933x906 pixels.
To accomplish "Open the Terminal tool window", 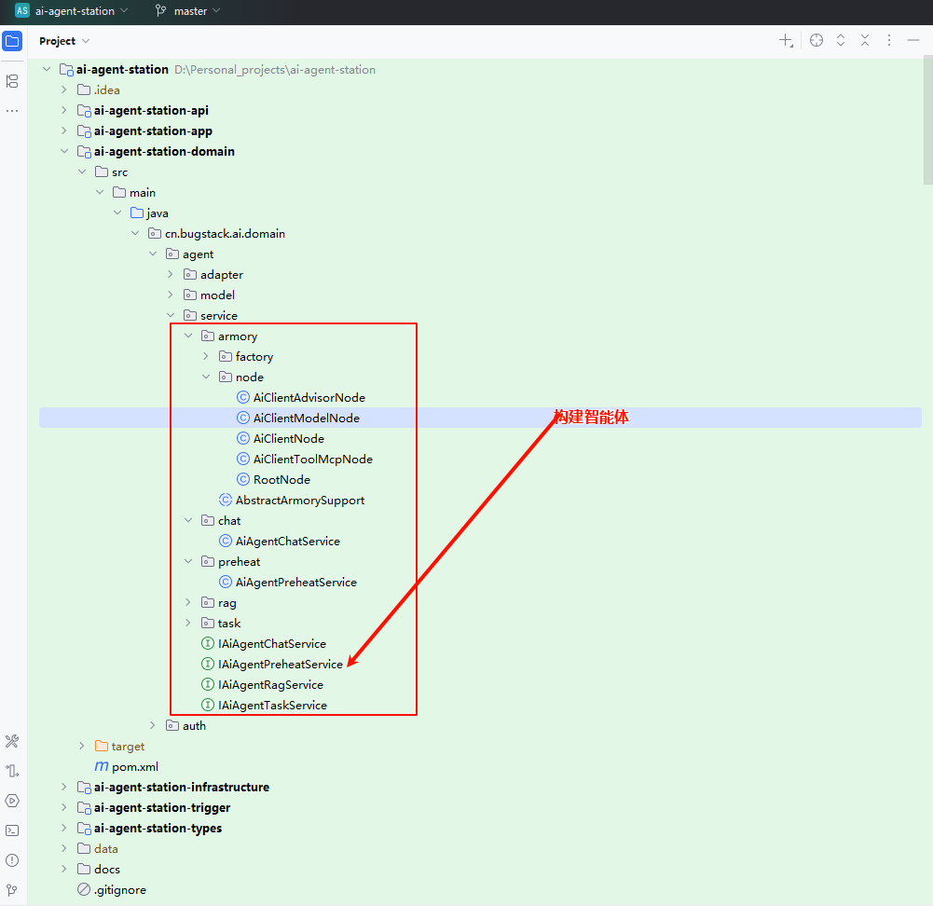I will (x=12, y=830).
